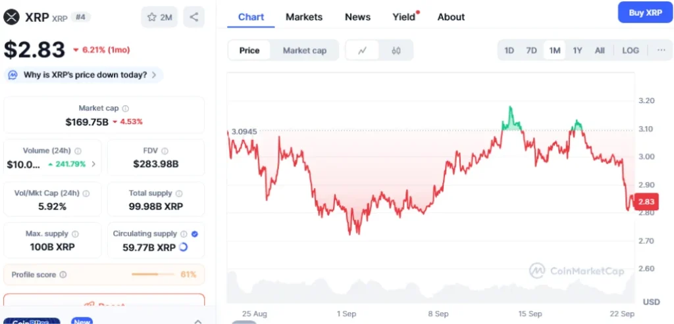Switch to line chart view icon

click(363, 51)
